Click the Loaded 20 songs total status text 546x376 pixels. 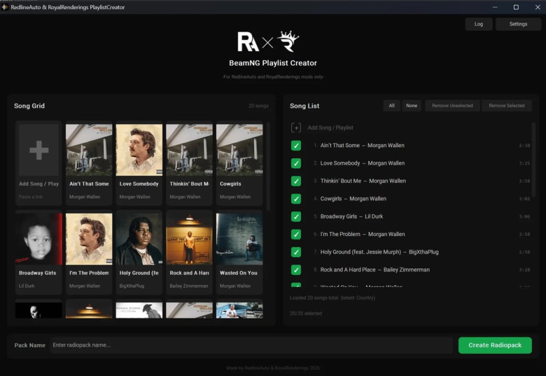point(332,298)
